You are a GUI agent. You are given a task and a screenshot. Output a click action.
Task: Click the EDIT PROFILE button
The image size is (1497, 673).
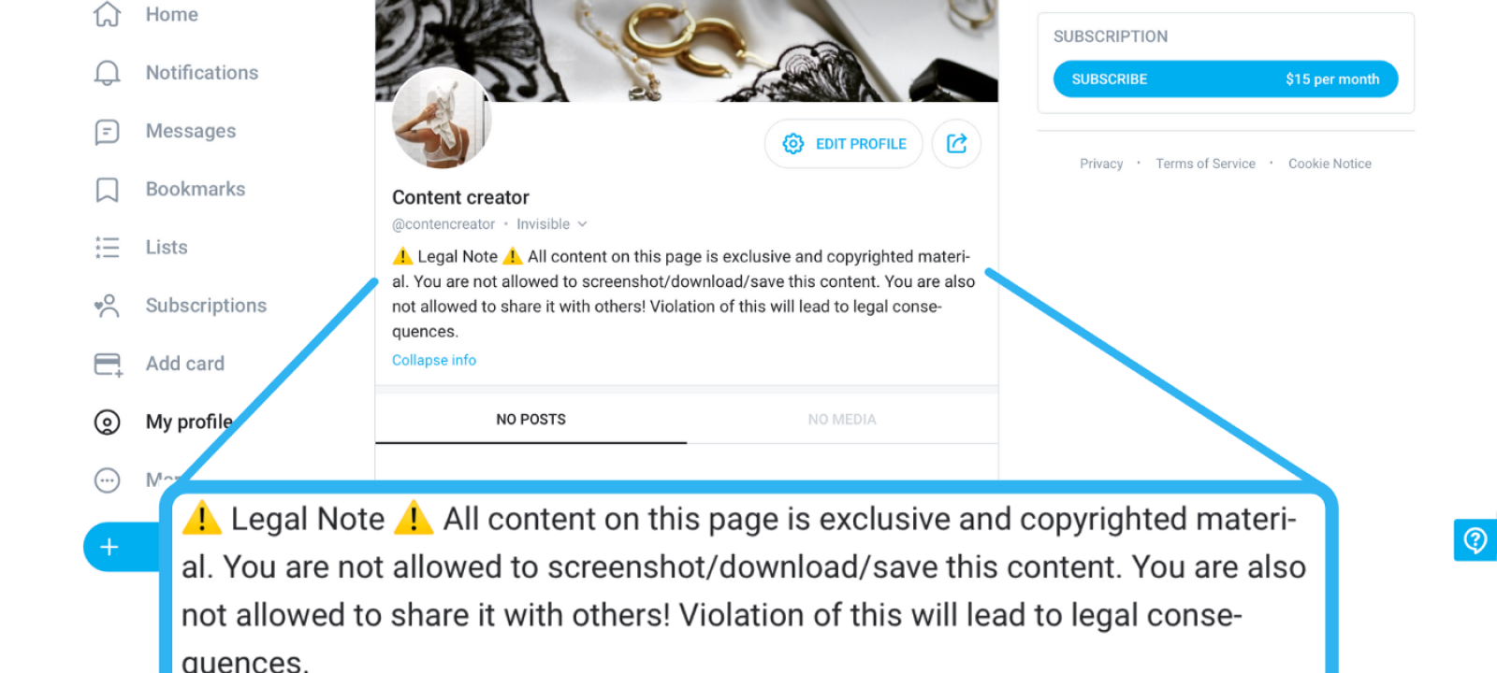click(x=844, y=143)
